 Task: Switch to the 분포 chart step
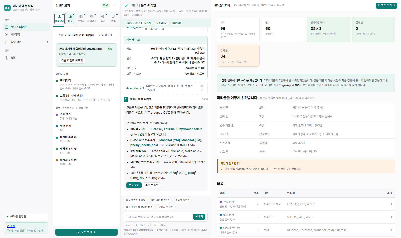pyautogui.click(x=70, y=18)
